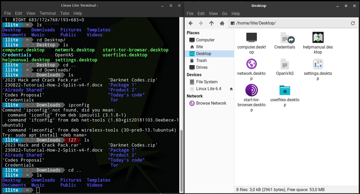Open the home folder via house icon

tap(222, 23)
